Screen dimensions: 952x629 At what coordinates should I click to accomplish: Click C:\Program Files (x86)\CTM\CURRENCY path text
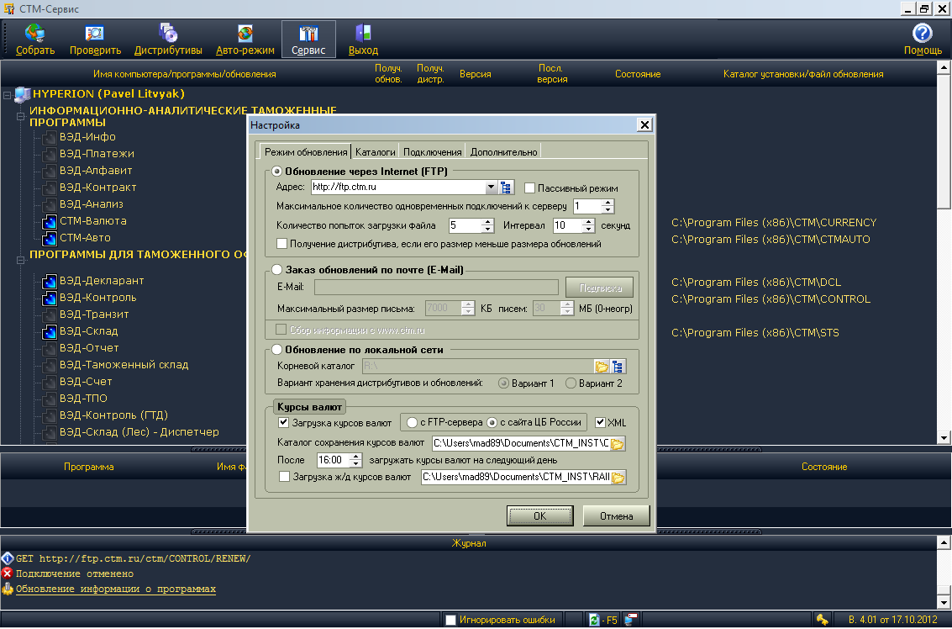point(774,223)
